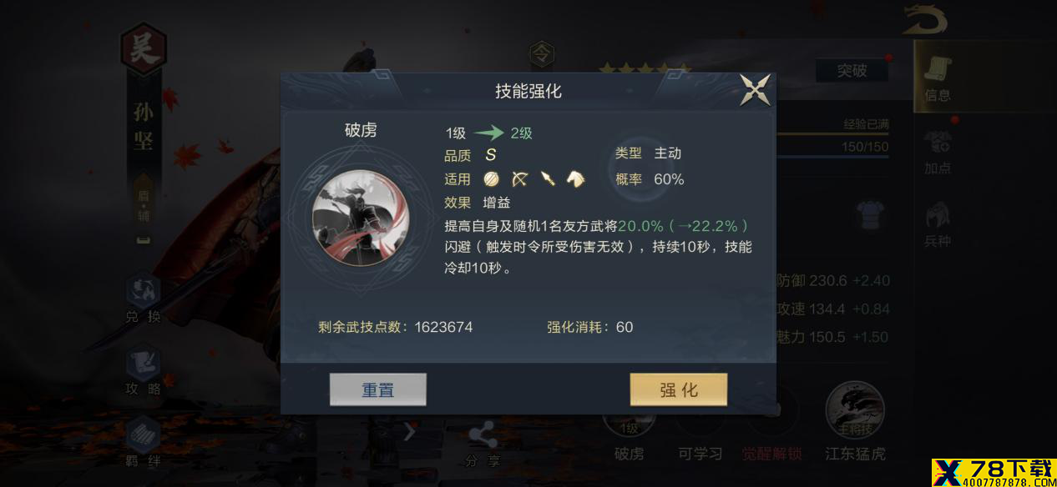This screenshot has height=487, width=1057.
Task: Switch to the 加点 tab
Action: click(938, 151)
